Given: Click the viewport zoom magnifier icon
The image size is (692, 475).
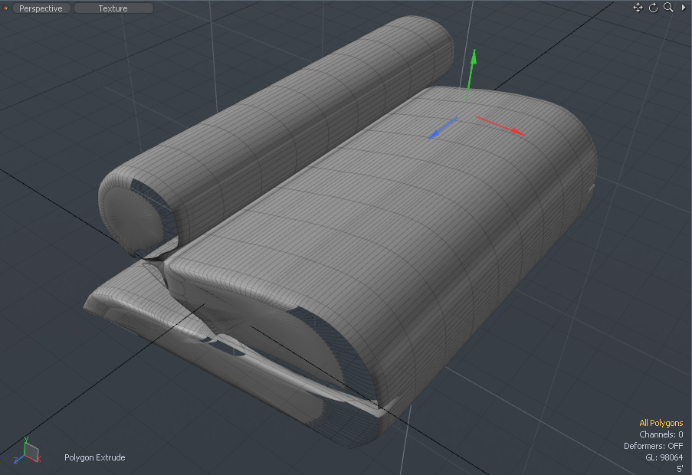Looking at the screenshot, I should [x=668, y=8].
